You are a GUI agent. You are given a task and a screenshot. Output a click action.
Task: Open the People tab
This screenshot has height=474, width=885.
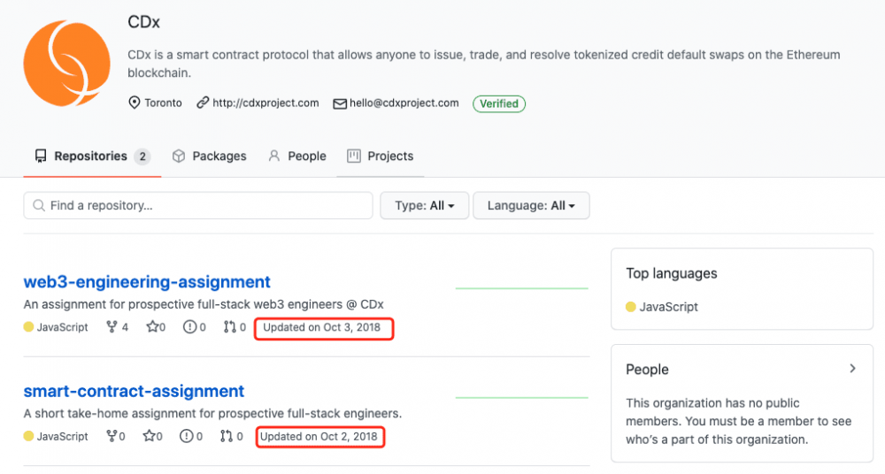[x=297, y=157]
